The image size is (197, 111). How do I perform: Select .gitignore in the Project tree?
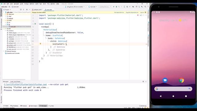pyautogui.click(x=11, y=37)
